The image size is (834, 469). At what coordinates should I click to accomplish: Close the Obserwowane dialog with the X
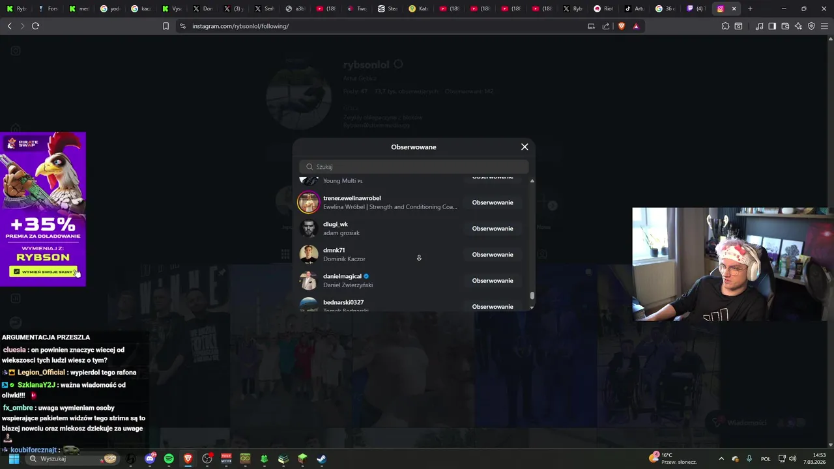(525, 147)
